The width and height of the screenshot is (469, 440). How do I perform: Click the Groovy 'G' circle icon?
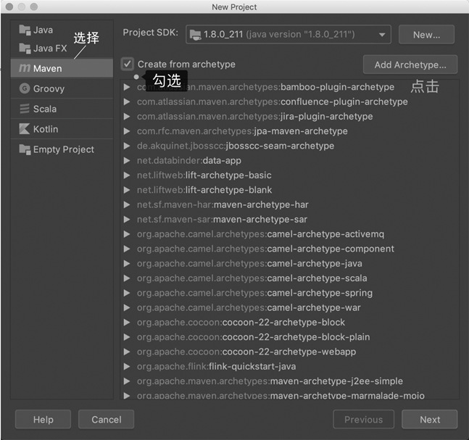pos(25,88)
